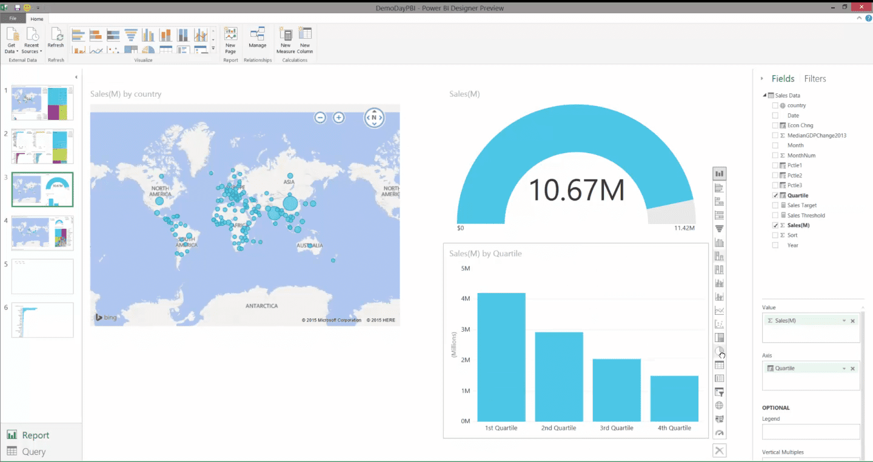Viewport: 873px width, 462px height.
Task: Collapse the page thumbnails pane
Action: pos(76,78)
